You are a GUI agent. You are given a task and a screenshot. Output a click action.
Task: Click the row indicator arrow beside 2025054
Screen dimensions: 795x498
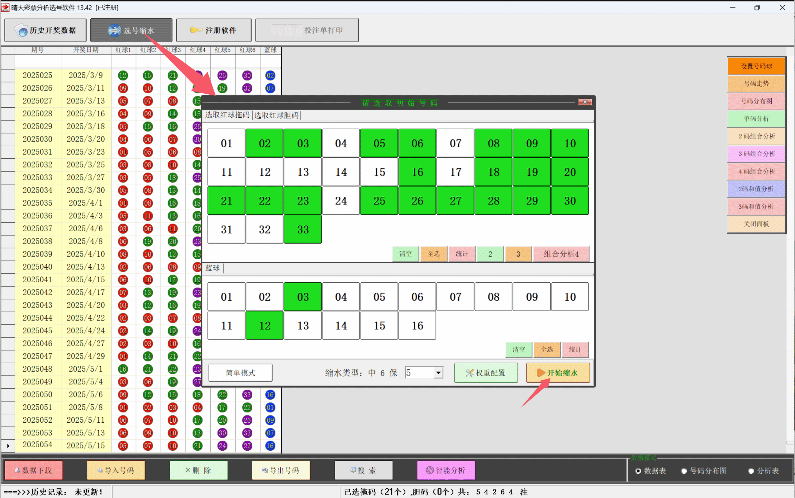[8, 446]
